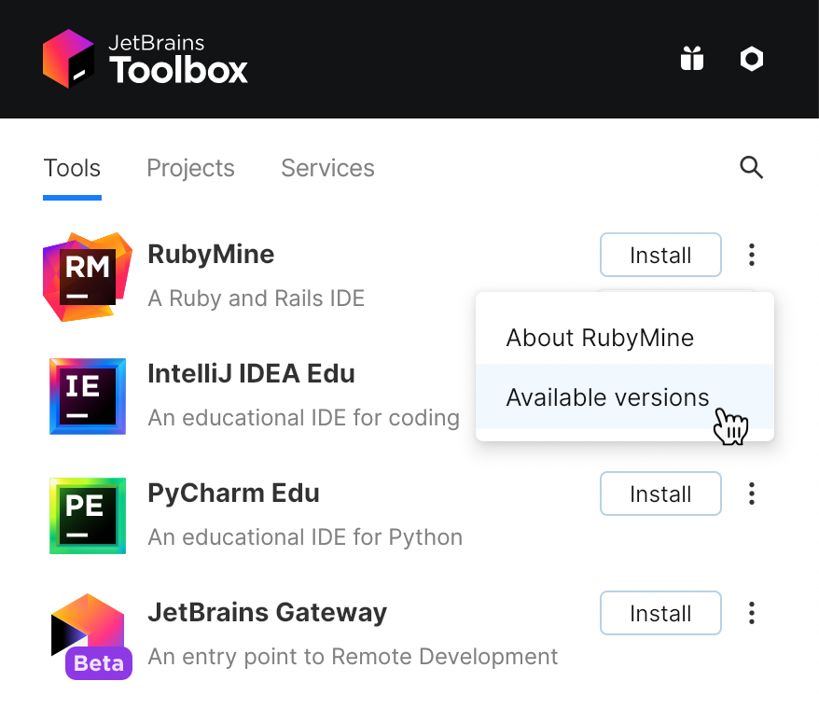Click the PyCharm Edu app icon
Screen dimensions: 819x723
click(87, 515)
